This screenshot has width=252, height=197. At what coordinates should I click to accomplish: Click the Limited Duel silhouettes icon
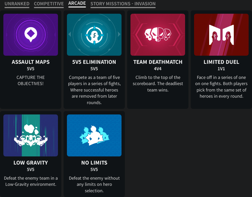(221, 35)
